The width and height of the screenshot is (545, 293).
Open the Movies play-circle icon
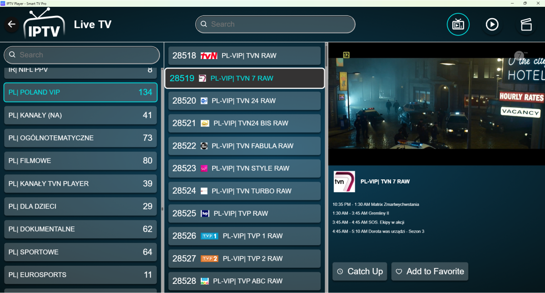point(492,24)
